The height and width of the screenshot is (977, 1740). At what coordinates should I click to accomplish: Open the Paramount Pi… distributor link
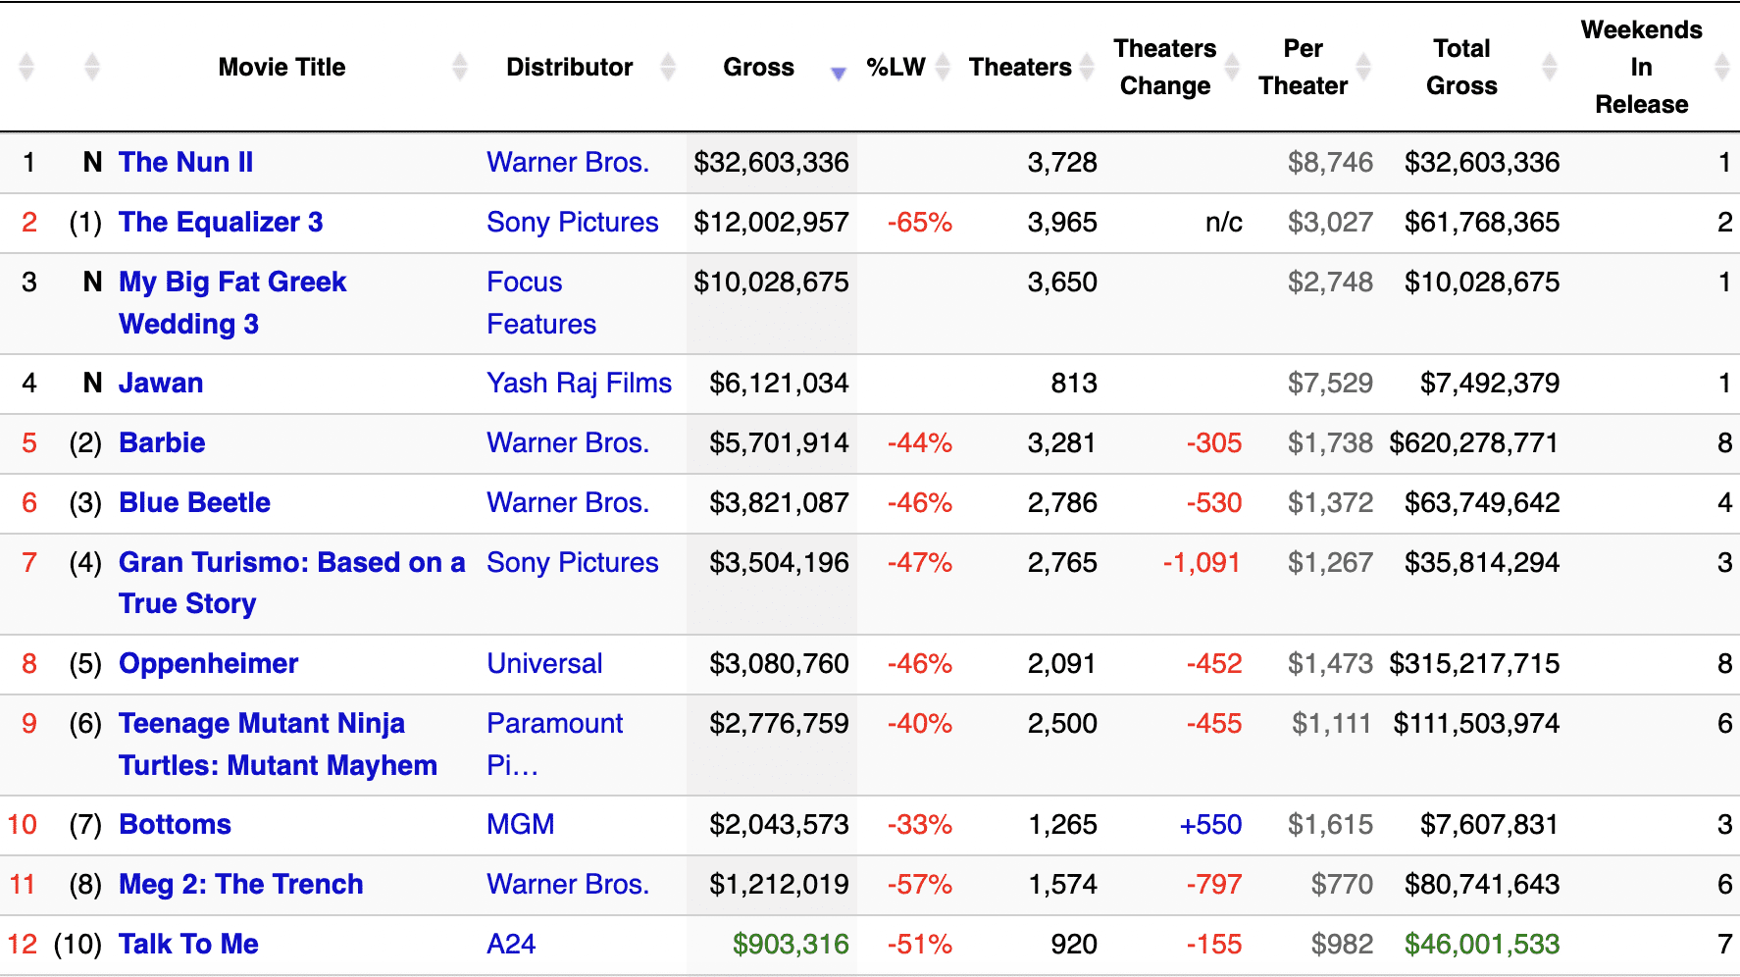pyautogui.click(x=555, y=744)
